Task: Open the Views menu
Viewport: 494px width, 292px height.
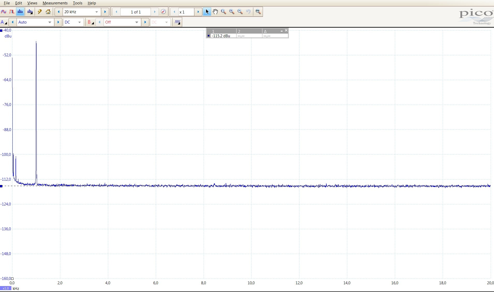Action: click(32, 3)
